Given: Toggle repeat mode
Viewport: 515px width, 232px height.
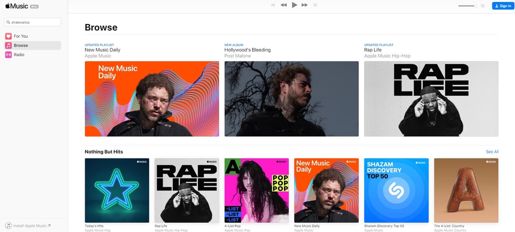Looking at the screenshot, I should (315, 5).
